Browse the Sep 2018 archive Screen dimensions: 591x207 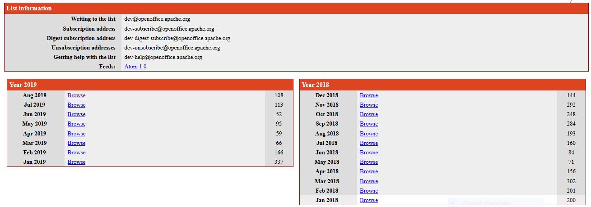coord(369,124)
